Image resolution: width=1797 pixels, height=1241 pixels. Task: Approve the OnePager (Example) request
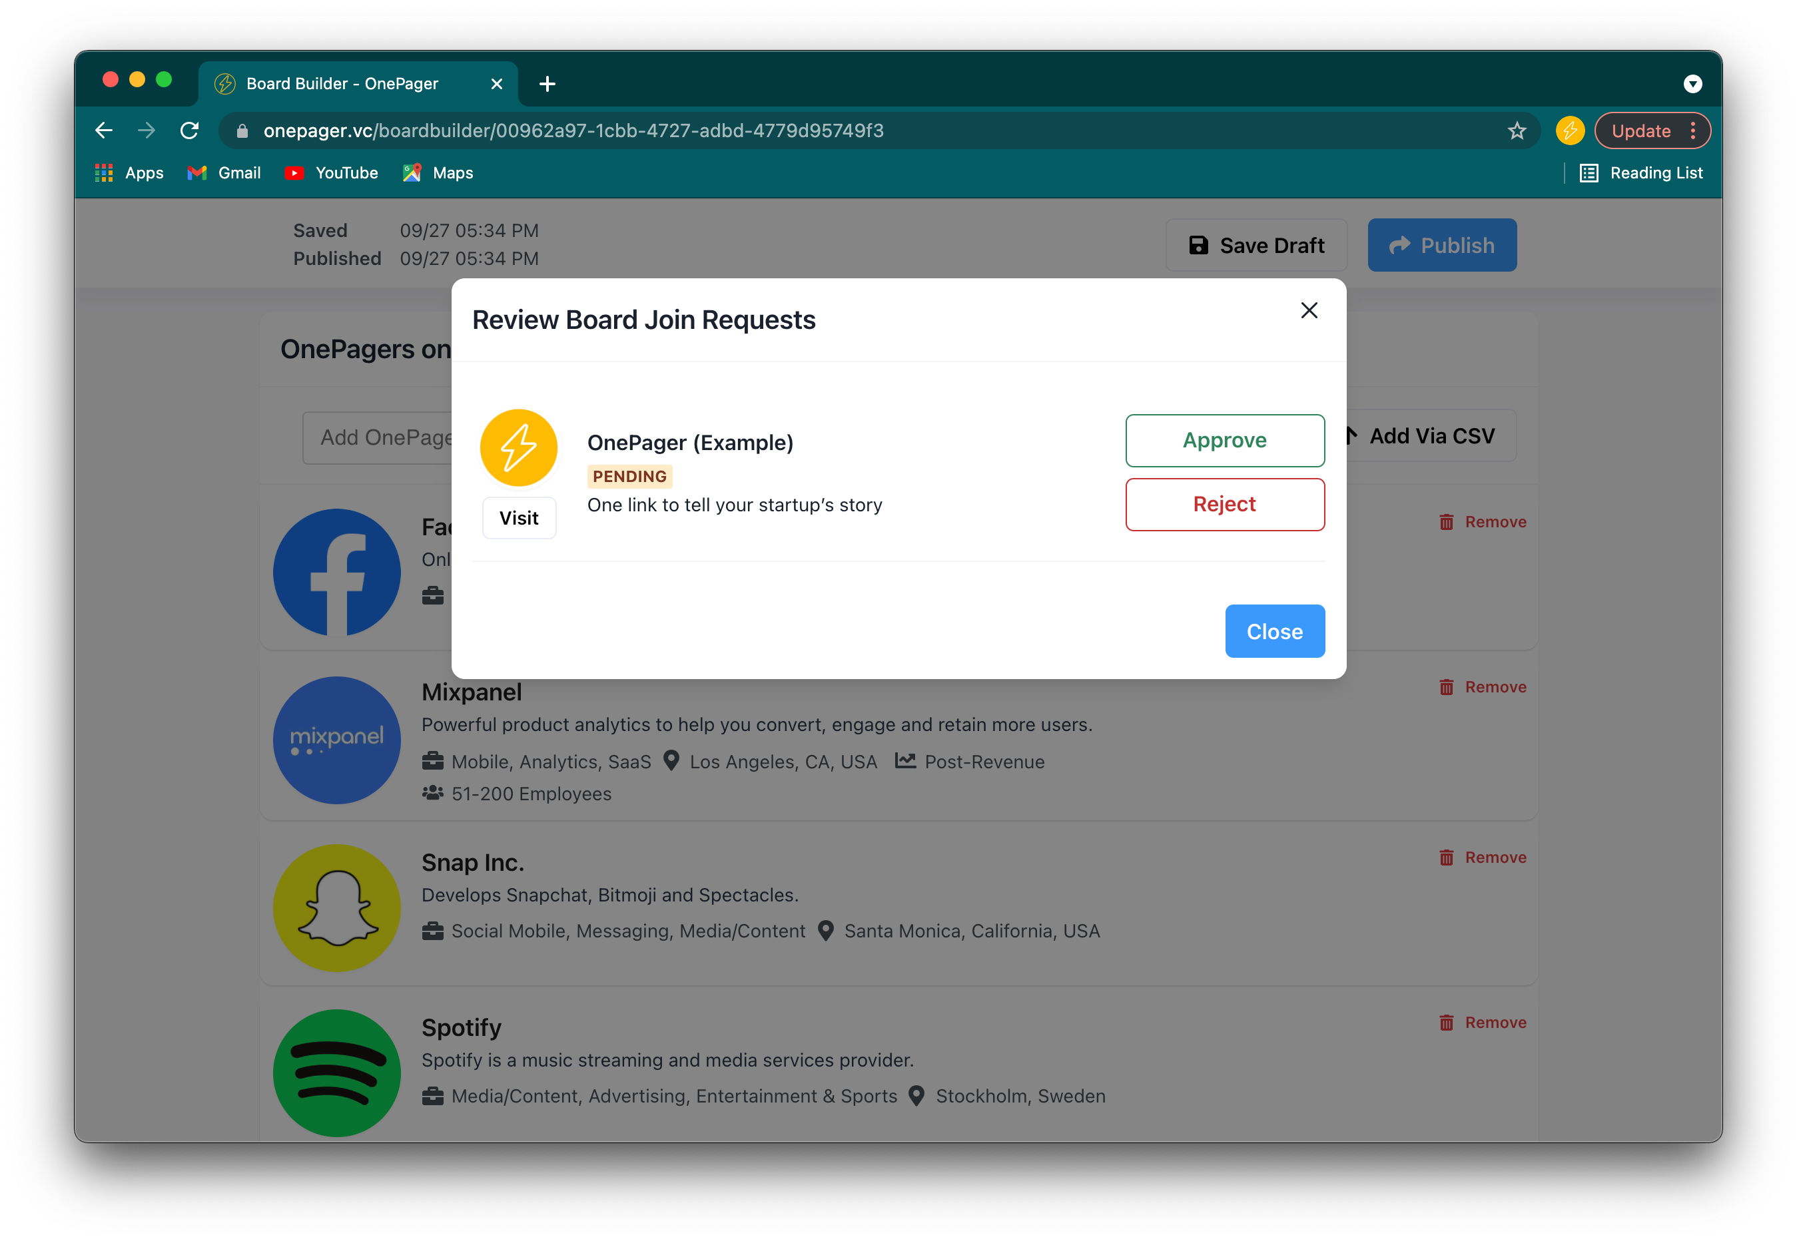pyautogui.click(x=1224, y=440)
